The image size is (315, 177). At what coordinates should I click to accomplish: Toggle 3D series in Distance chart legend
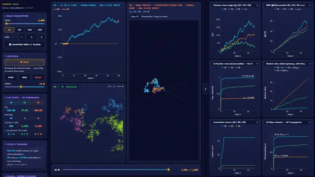[x=237, y=9]
